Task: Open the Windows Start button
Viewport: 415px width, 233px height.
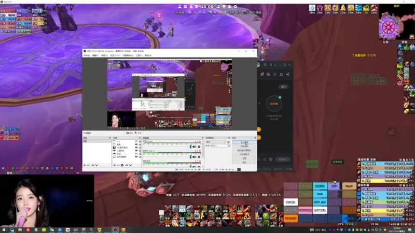Action: pyautogui.click(x=4, y=230)
